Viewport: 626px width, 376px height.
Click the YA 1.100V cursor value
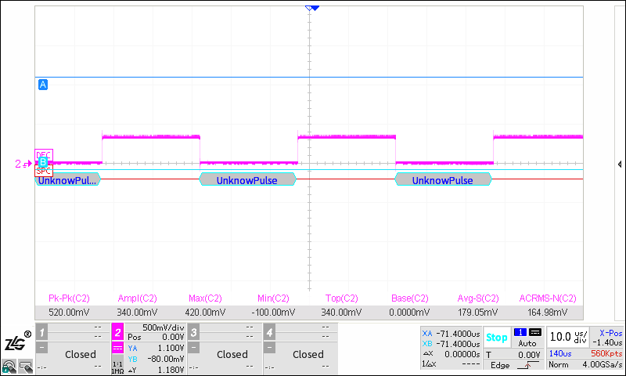[156, 348]
